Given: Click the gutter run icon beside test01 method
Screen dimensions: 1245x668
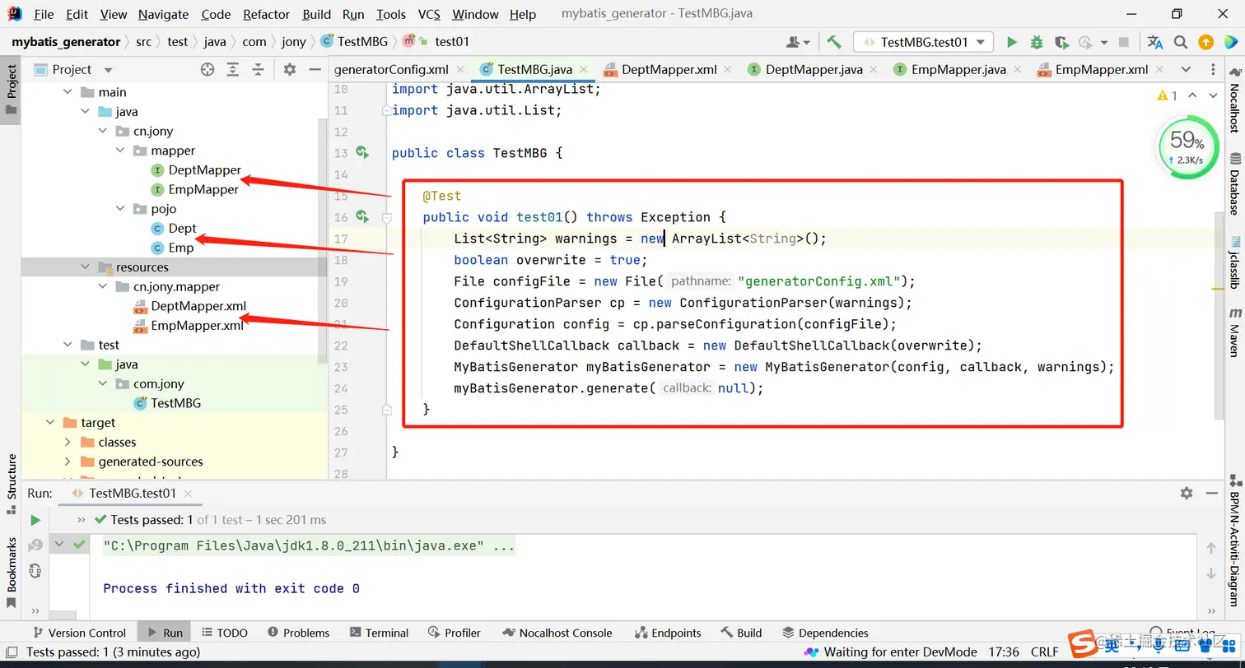Looking at the screenshot, I should click(361, 216).
